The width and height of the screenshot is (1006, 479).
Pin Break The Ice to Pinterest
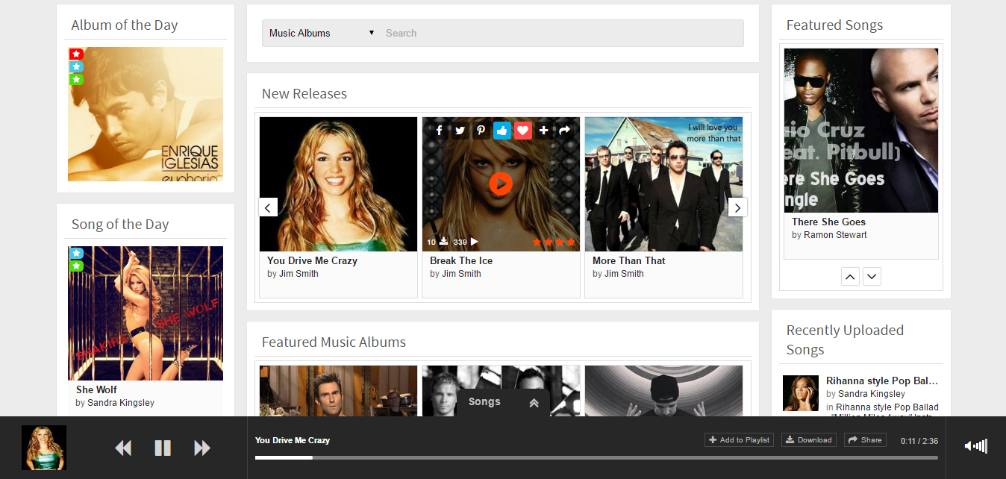pyautogui.click(x=481, y=131)
